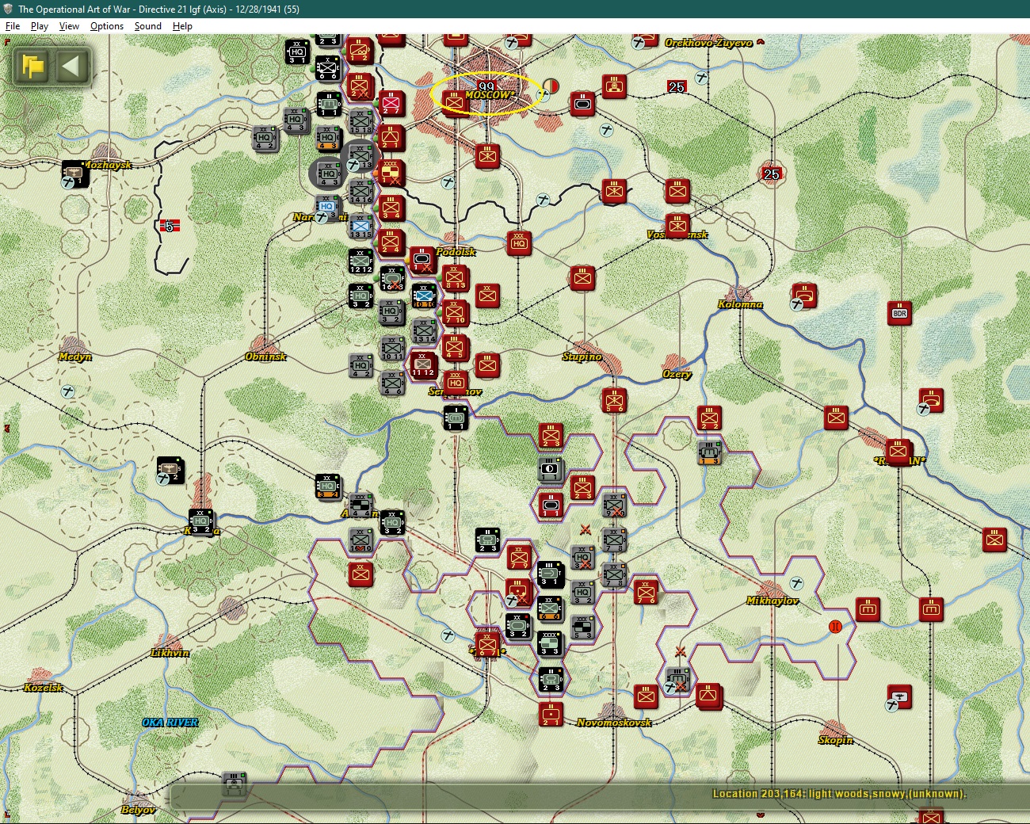The width and height of the screenshot is (1030, 824).
Task: Select the red unit rated 7 9
Action: point(519,556)
